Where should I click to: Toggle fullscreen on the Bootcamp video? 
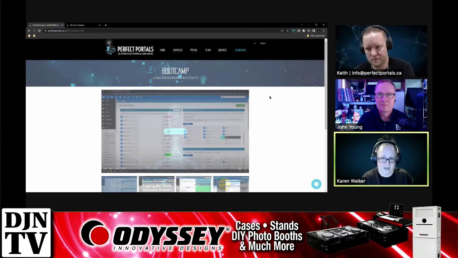(x=244, y=169)
